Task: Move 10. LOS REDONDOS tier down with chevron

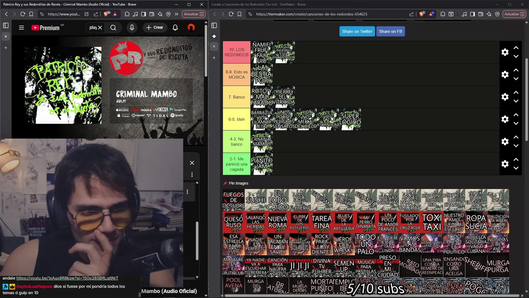Action: pos(516,56)
